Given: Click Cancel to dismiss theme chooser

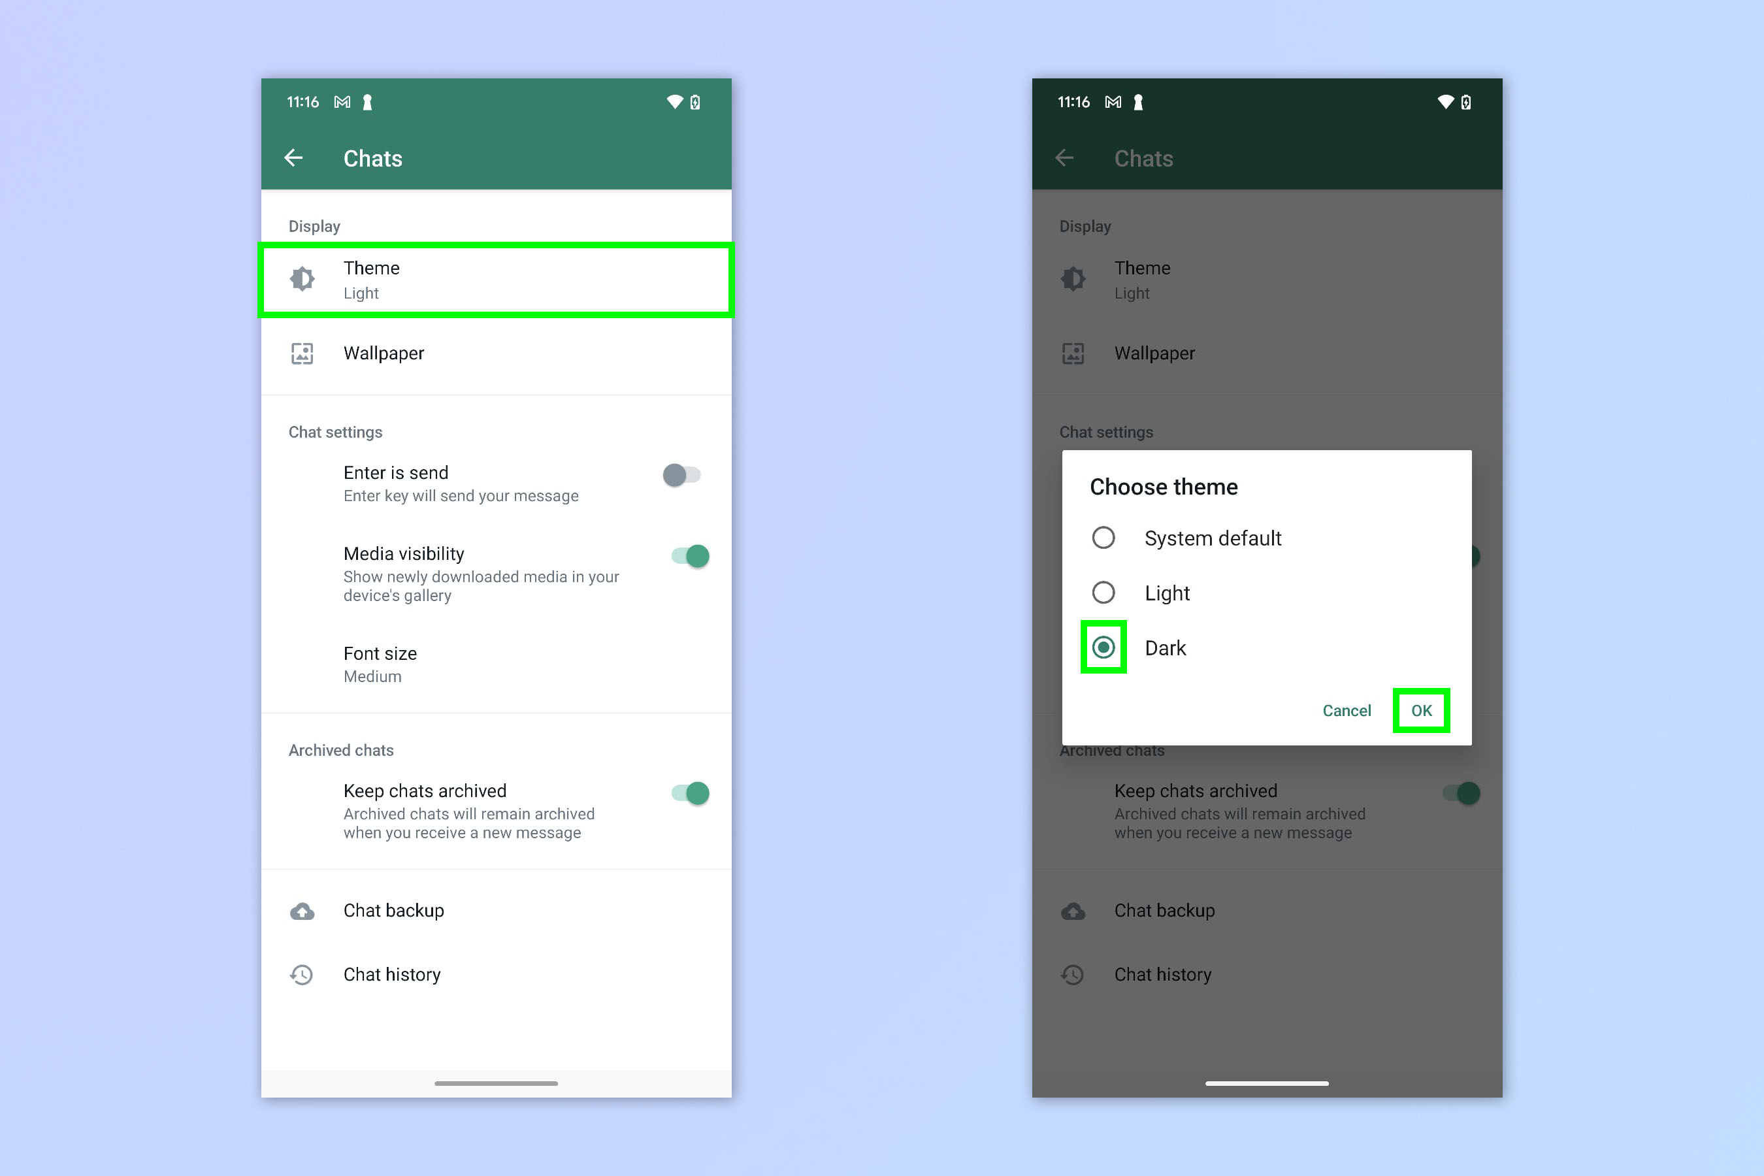Looking at the screenshot, I should point(1347,710).
